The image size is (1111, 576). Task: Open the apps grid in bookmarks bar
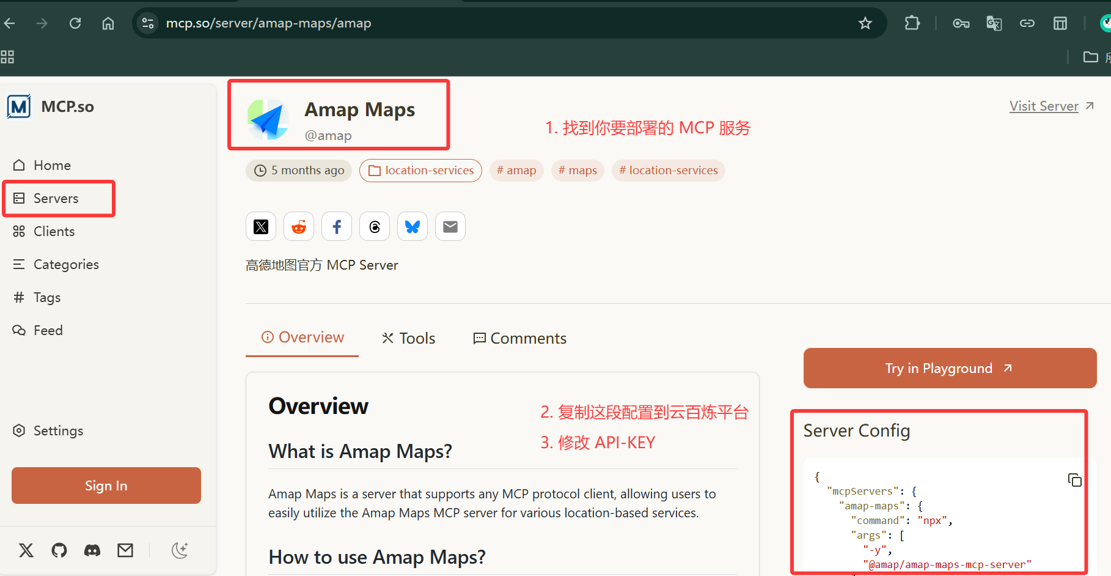click(7, 57)
